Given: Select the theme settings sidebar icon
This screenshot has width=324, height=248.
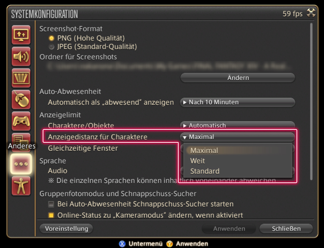Looking at the screenshot, I should tap(21, 78).
